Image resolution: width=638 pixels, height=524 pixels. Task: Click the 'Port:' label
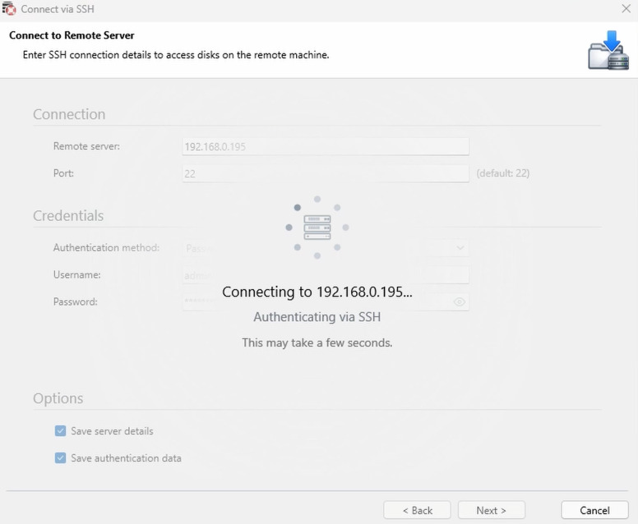(63, 173)
